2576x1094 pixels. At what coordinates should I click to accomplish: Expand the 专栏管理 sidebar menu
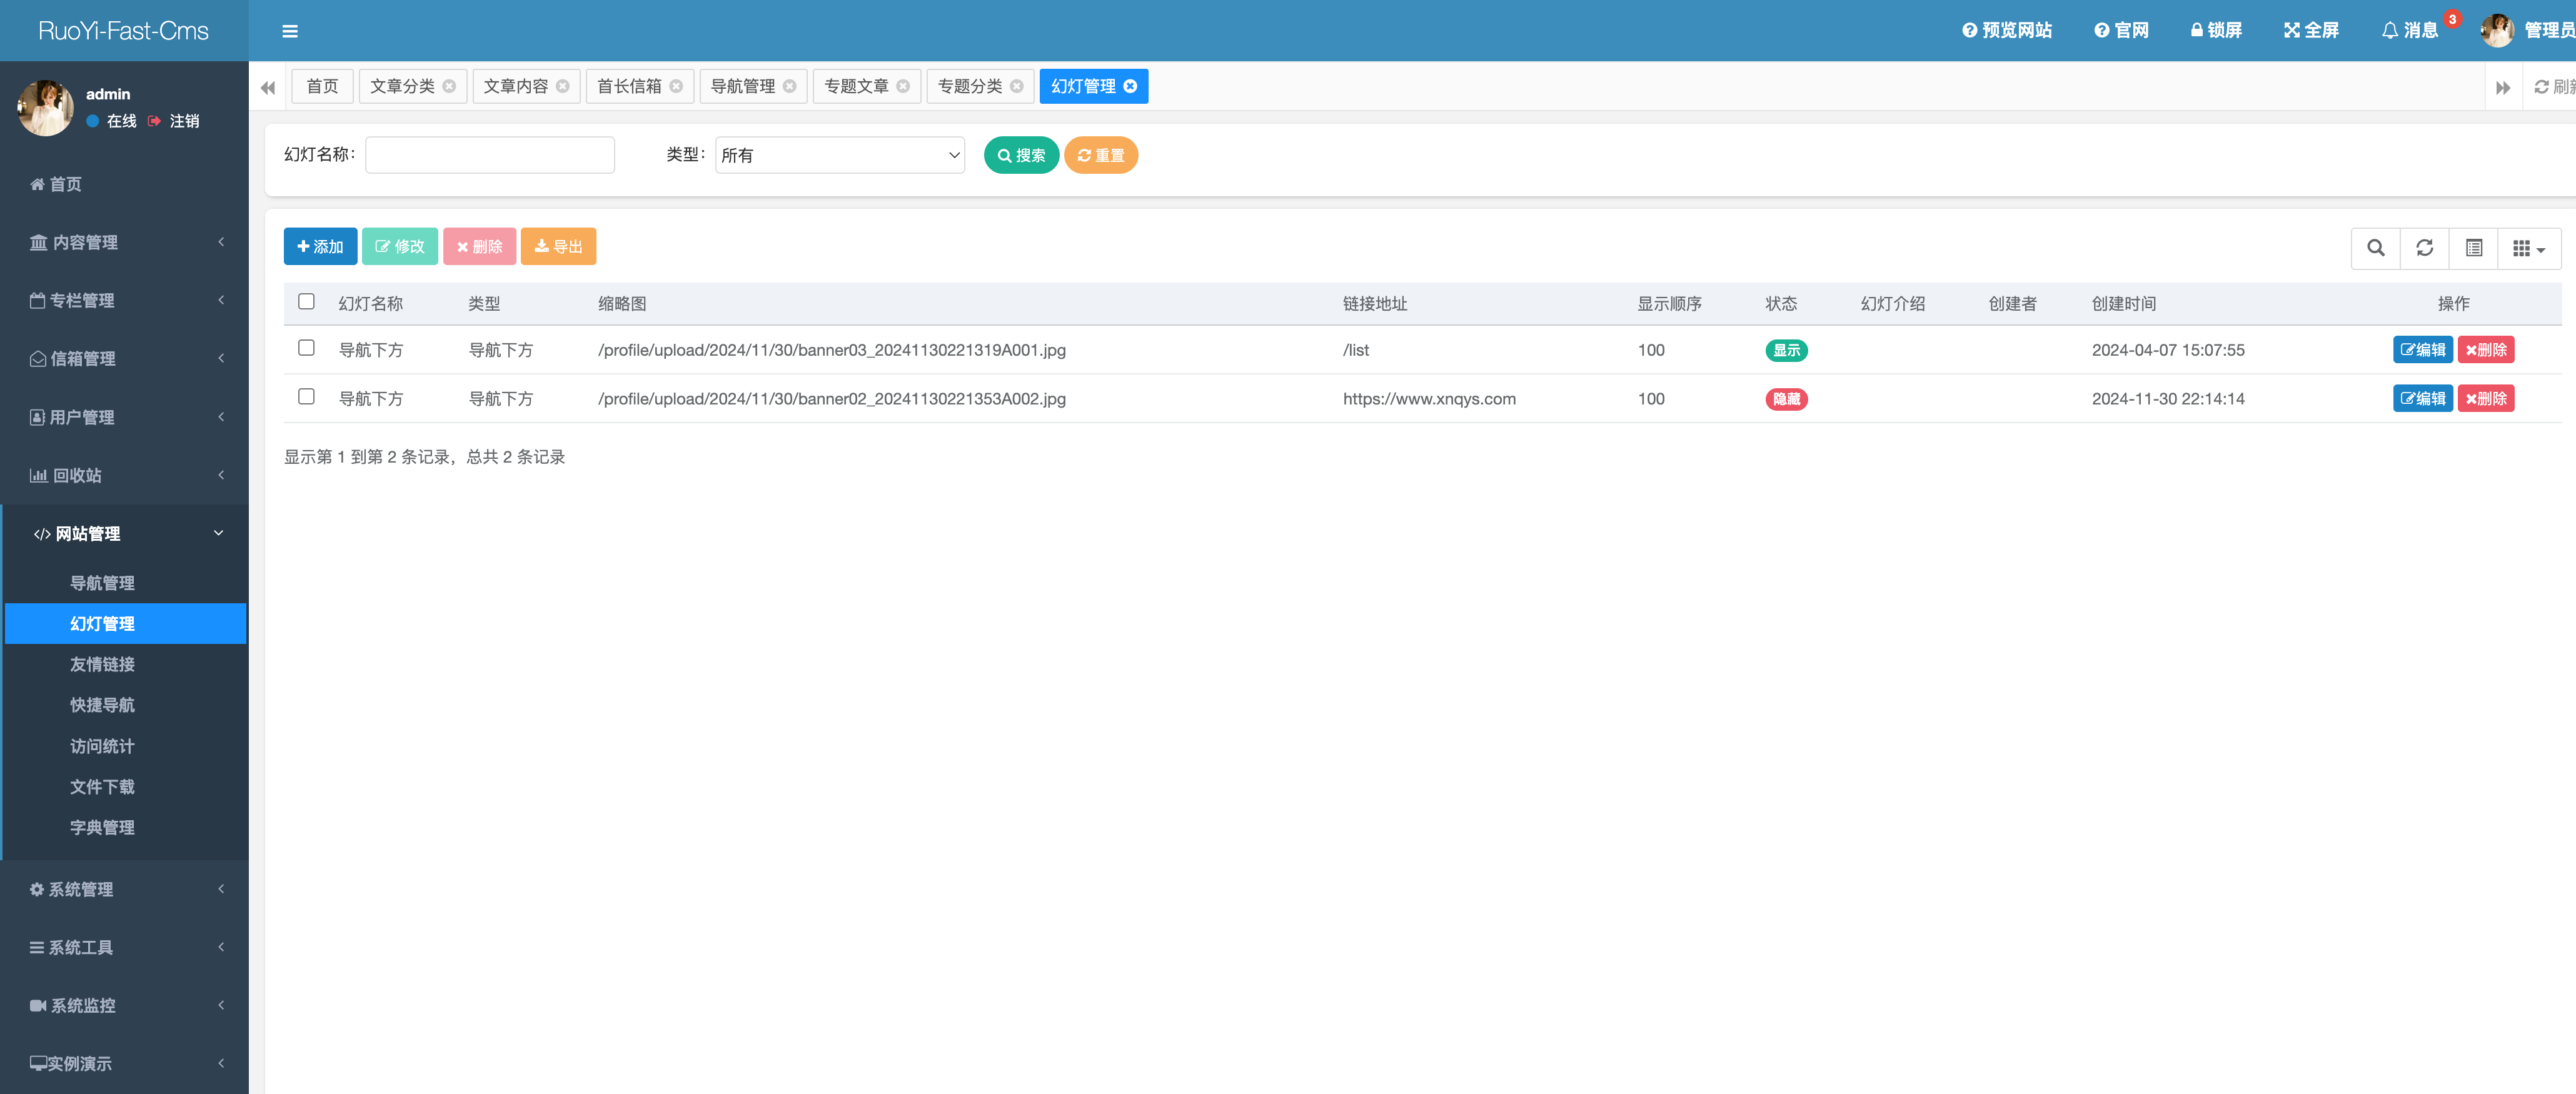124,300
